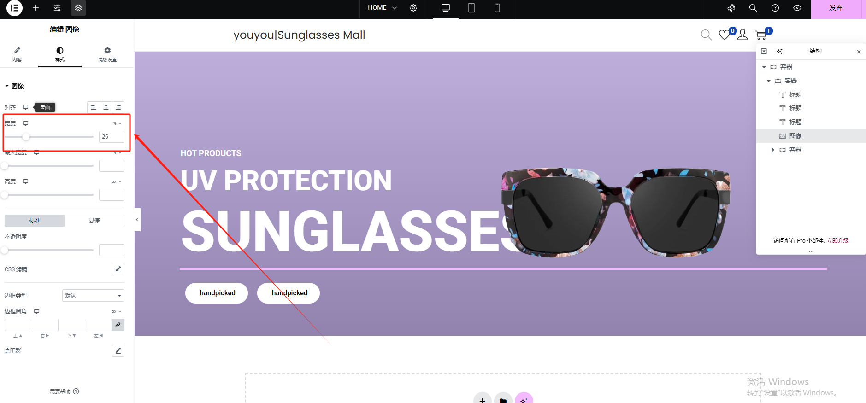This screenshot has width=866, height=403.
Task: Open the 边框类型 dropdown
Action: point(93,295)
